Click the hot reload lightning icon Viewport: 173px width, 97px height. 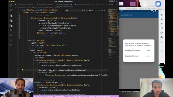[x=109, y=5]
